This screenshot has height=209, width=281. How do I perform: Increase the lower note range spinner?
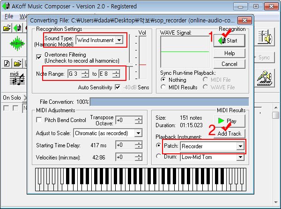point(85,72)
